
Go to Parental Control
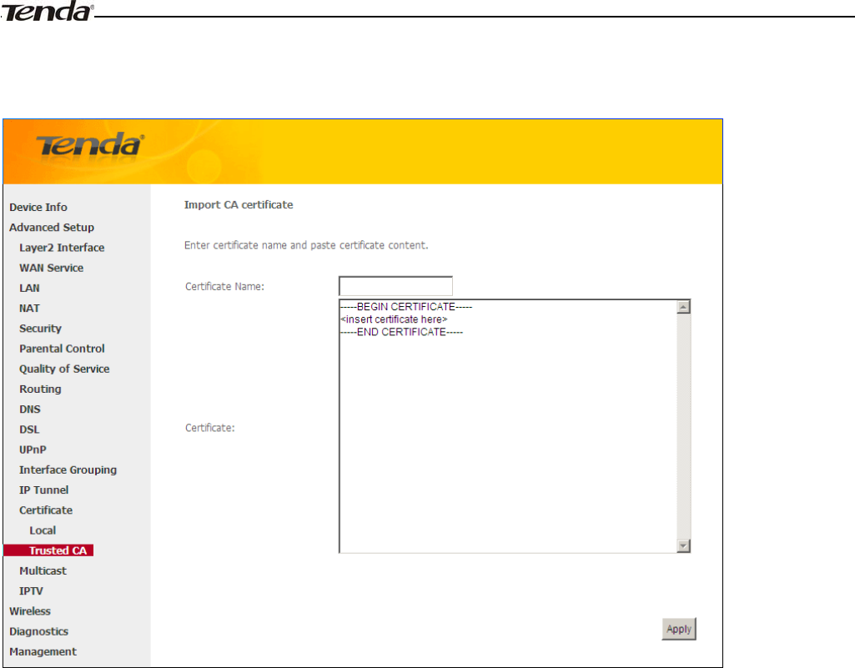point(62,349)
